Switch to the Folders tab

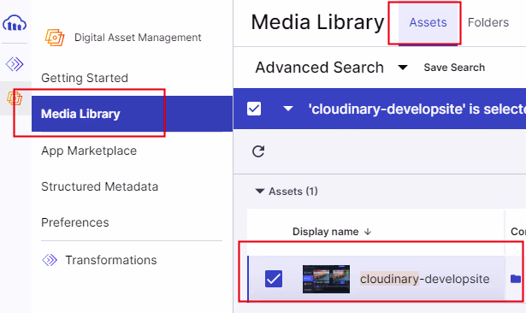pyautogui.click(x=488, y=22)
